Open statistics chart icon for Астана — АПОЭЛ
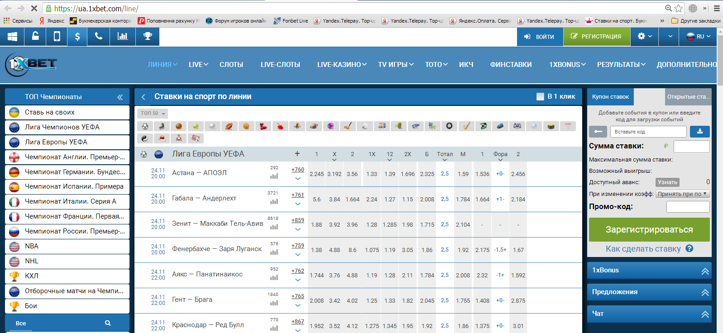This screenshot has height=333, width=723. 274,176
